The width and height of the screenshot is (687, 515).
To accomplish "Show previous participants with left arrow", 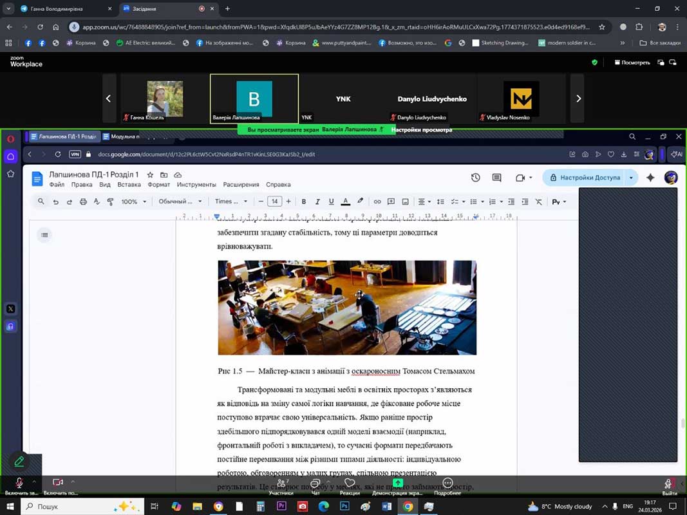I will [x=108, y=98].
